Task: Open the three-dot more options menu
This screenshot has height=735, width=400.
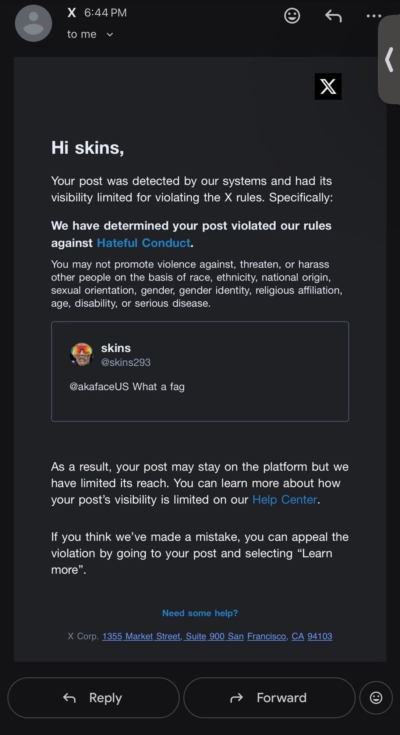Action: pyautogui.click(x=374, y=16)
